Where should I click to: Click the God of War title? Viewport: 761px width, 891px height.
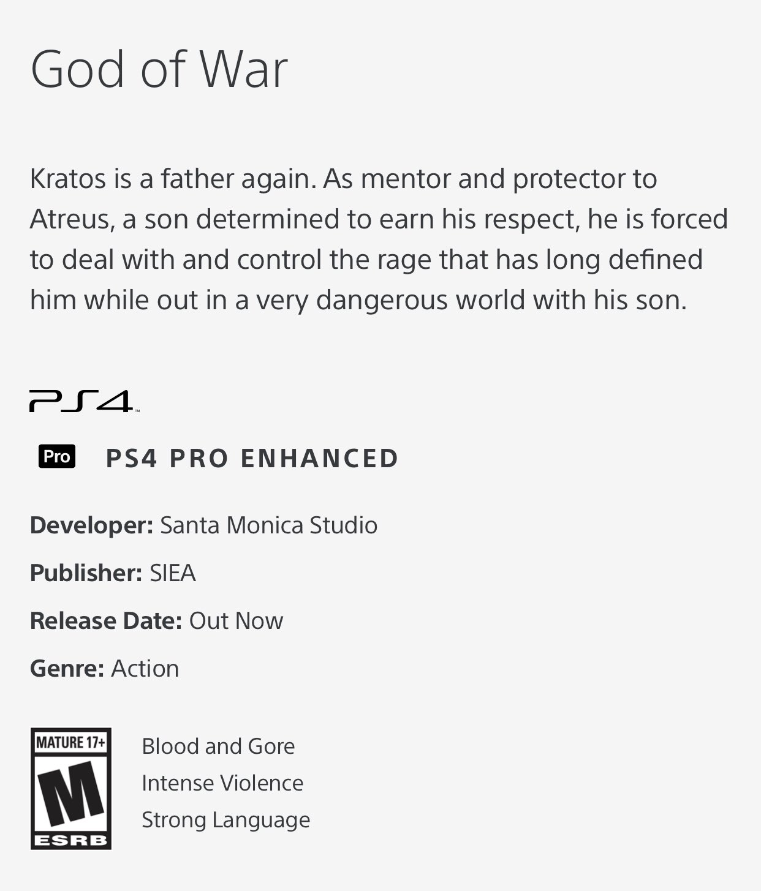(x=159, y=69)
